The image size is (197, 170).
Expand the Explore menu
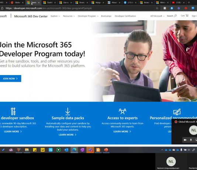pyautogui.click(x=55, y=16)
